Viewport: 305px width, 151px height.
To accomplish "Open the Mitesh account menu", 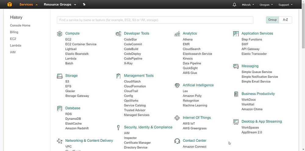I will (248, 5).
